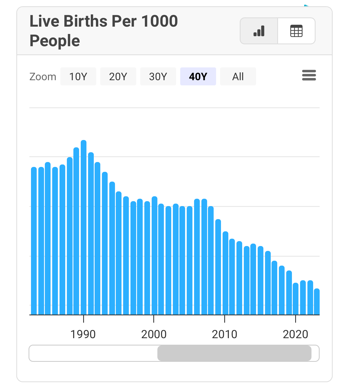349x389 pixels.
Task: Click the last bar on the right
Action: (317, 302)
